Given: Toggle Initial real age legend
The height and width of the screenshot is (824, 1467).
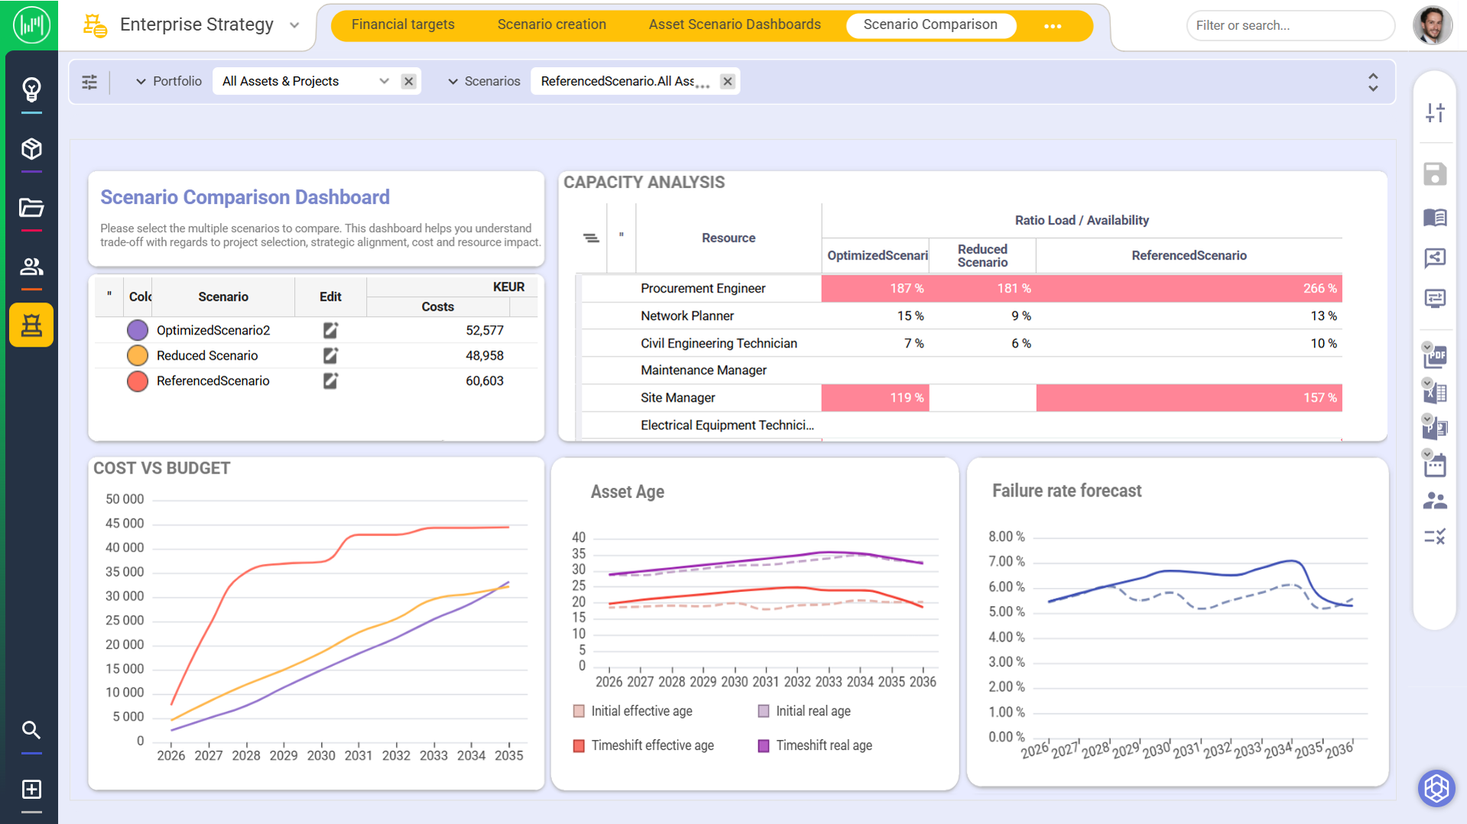Looking at the screenshot, I should coord(804,711).
